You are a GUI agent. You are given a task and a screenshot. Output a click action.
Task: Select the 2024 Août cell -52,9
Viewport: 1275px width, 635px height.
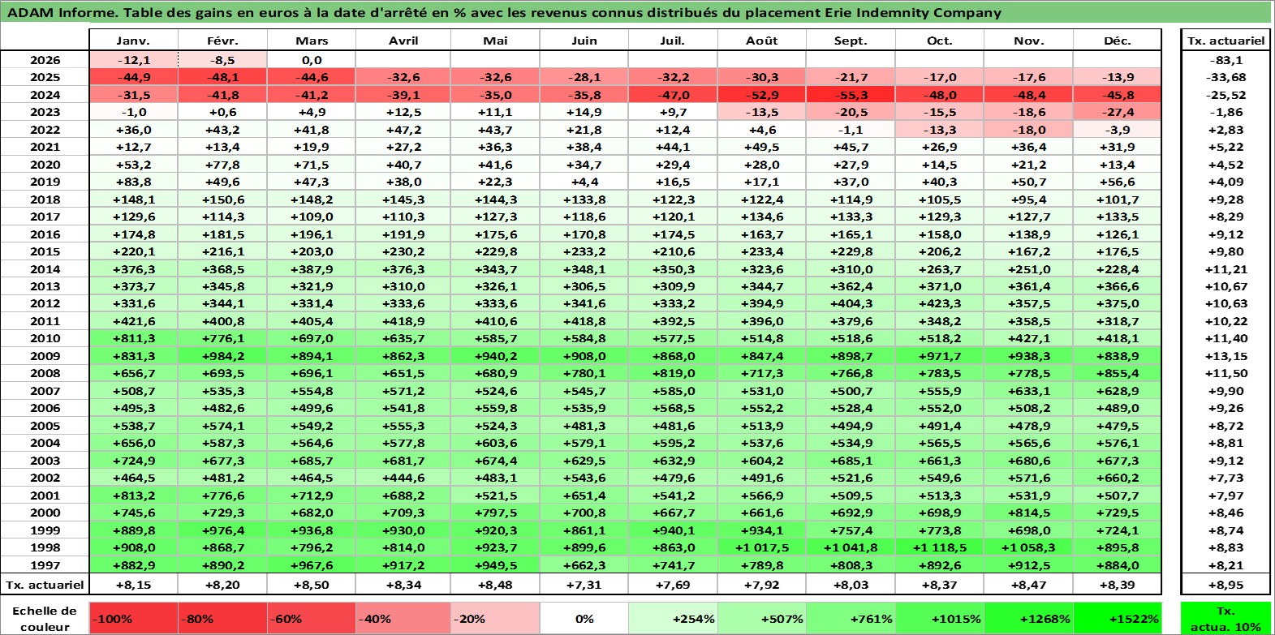[762, 95]
